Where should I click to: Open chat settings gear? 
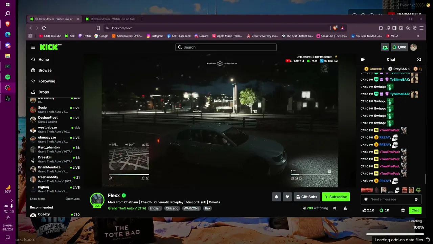pyautogui.click(x=403, y=210)
